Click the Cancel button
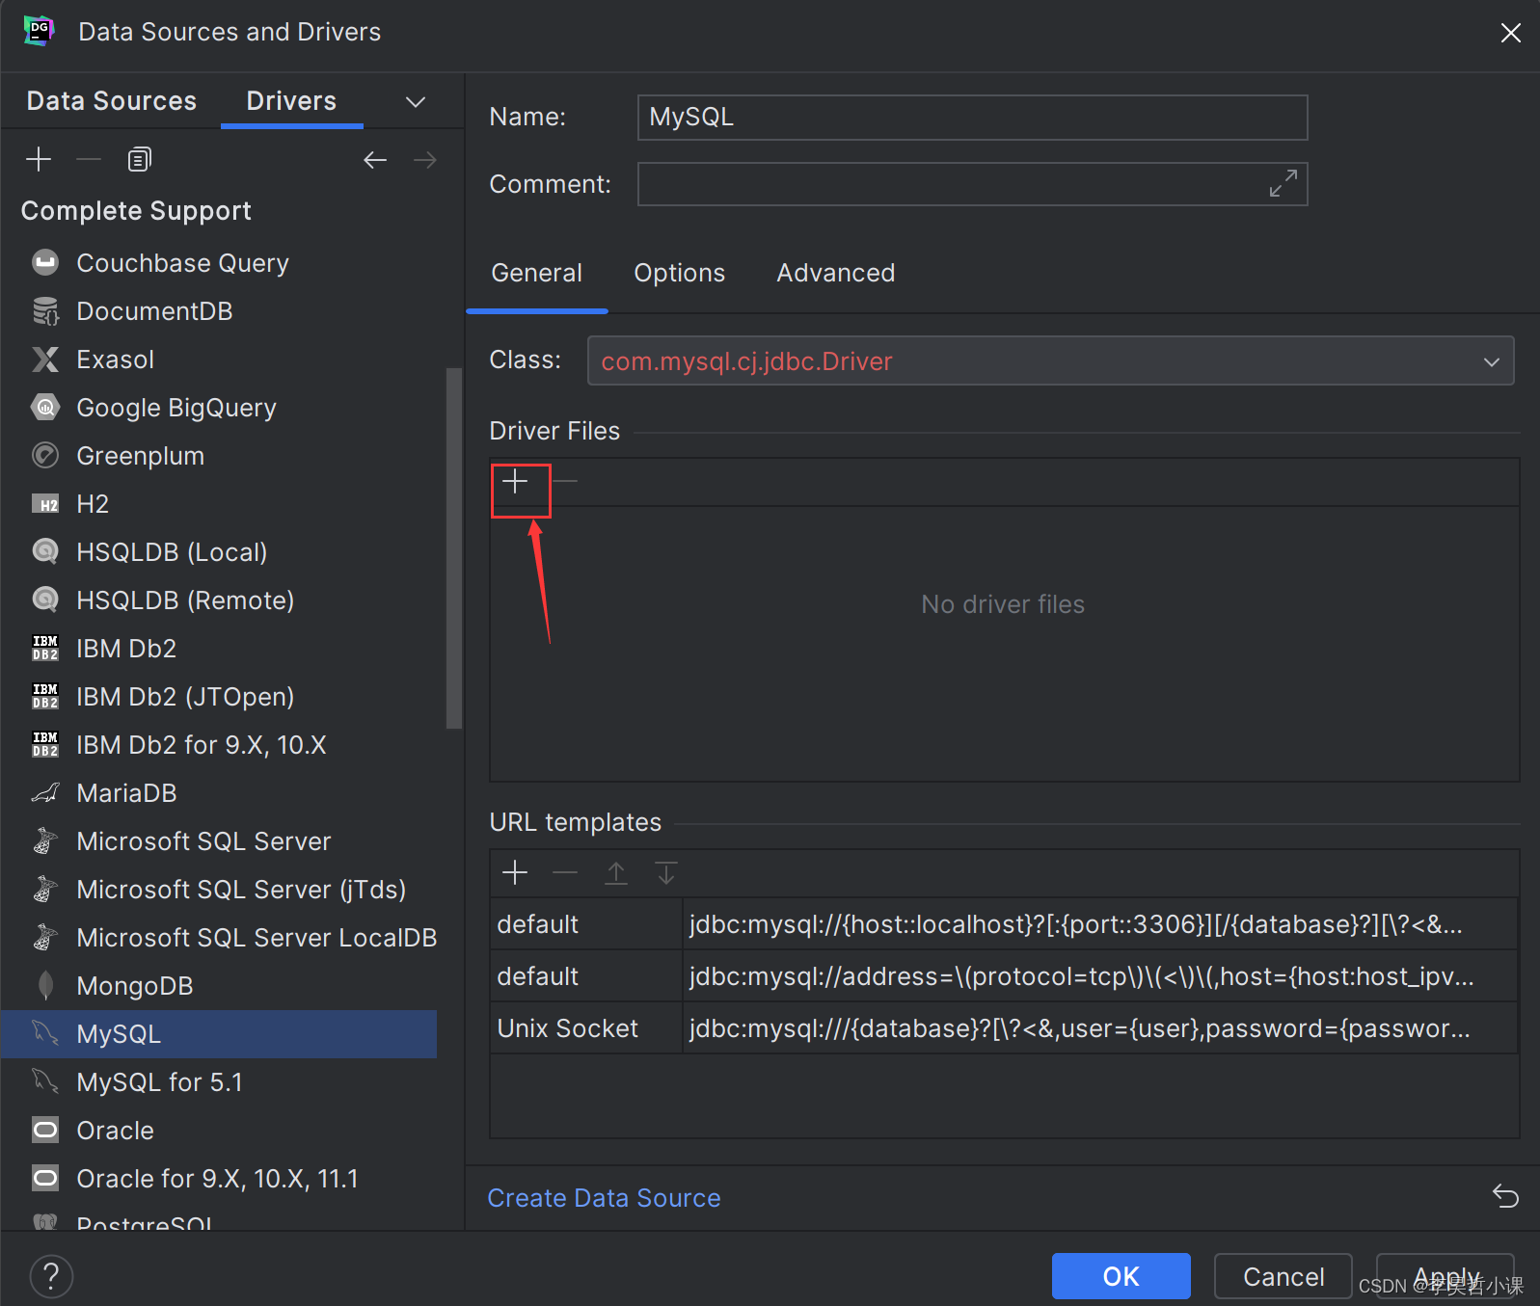Screen dimensions: 1540x1306 [x=1283, y=1276]
